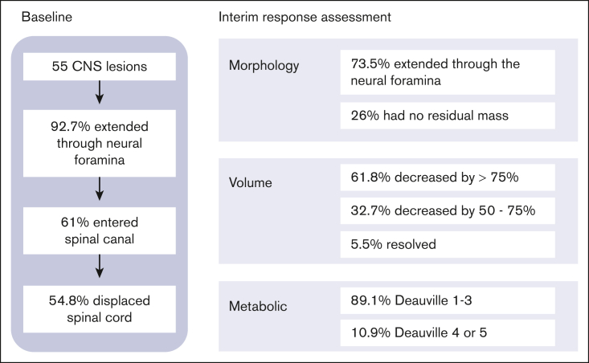589x363 pixels.
Task: Click the 26% had no residual mass box
Action: [448, 116]
